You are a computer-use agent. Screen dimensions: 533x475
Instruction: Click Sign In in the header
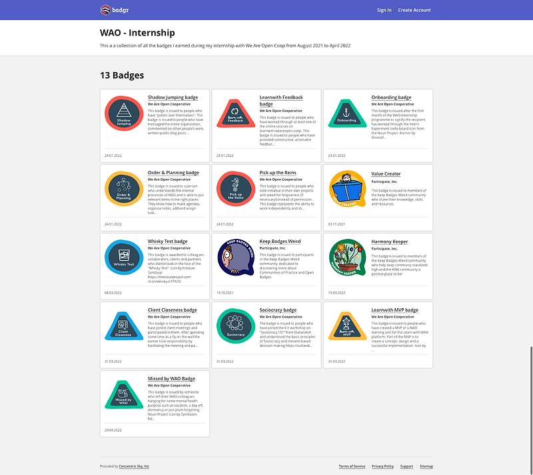384,10
